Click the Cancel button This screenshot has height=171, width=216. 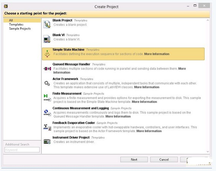click(164, 160)
